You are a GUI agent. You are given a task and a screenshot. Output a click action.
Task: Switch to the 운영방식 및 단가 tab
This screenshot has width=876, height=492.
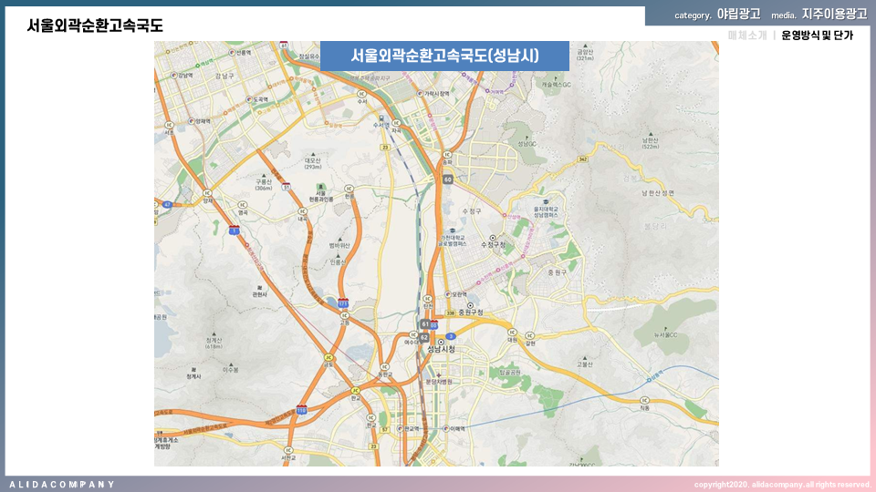pyautogui.click(x=818, y=36)
